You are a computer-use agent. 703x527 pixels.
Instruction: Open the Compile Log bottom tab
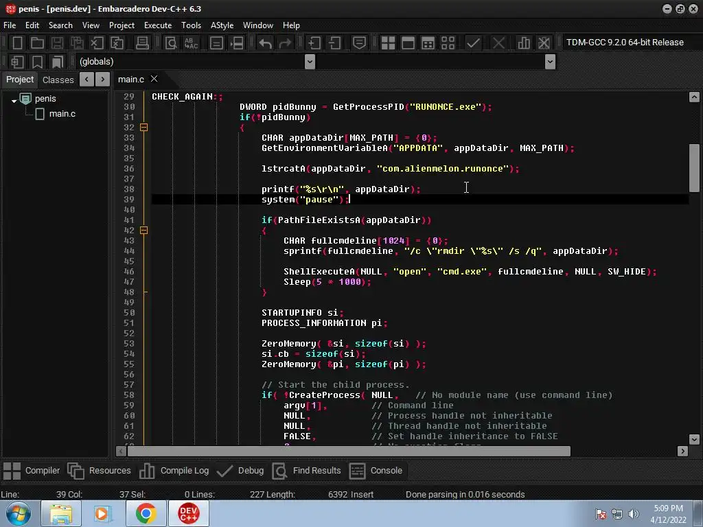[x=174, y=471]
